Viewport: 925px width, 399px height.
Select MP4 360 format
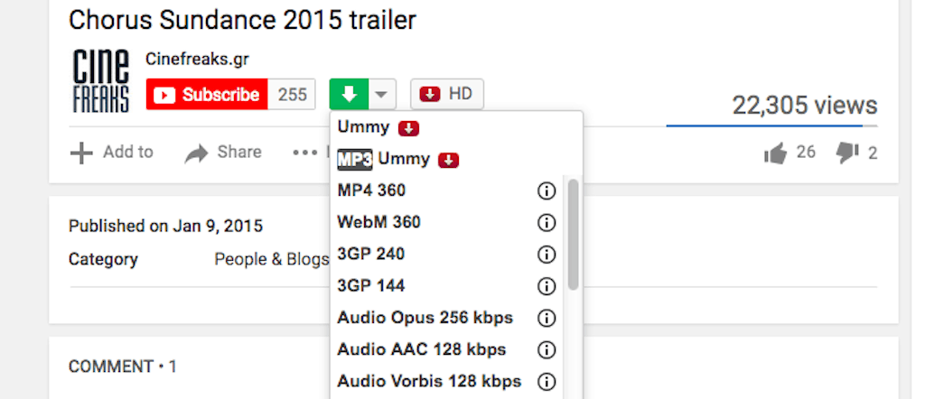pyautogui.click(x=371, y=191)
